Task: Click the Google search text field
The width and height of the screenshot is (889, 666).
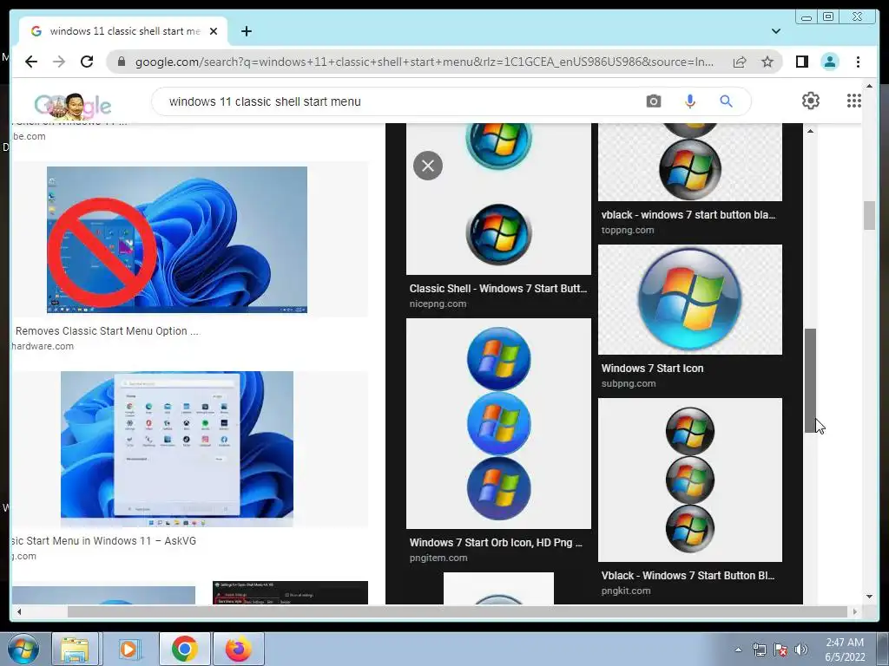Action: point(397,101)
